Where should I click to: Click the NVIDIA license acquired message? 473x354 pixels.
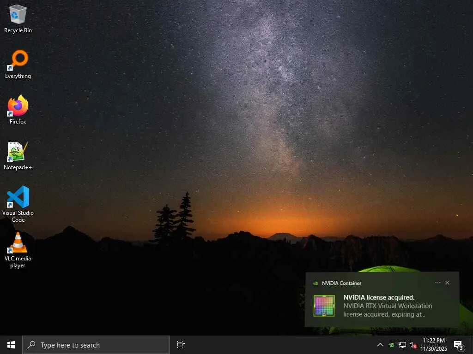click(x=379, y=297)
